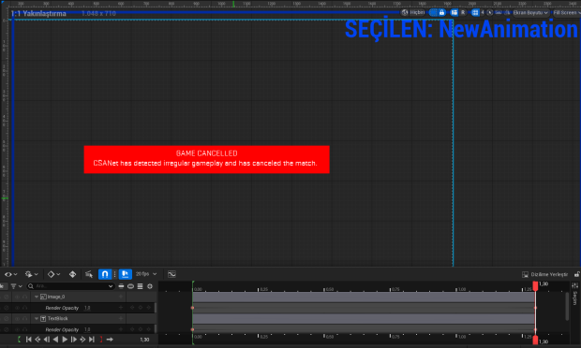Mute the Image_0 track
The width and height of the screenshot is (581, 348).
point(7,297)
